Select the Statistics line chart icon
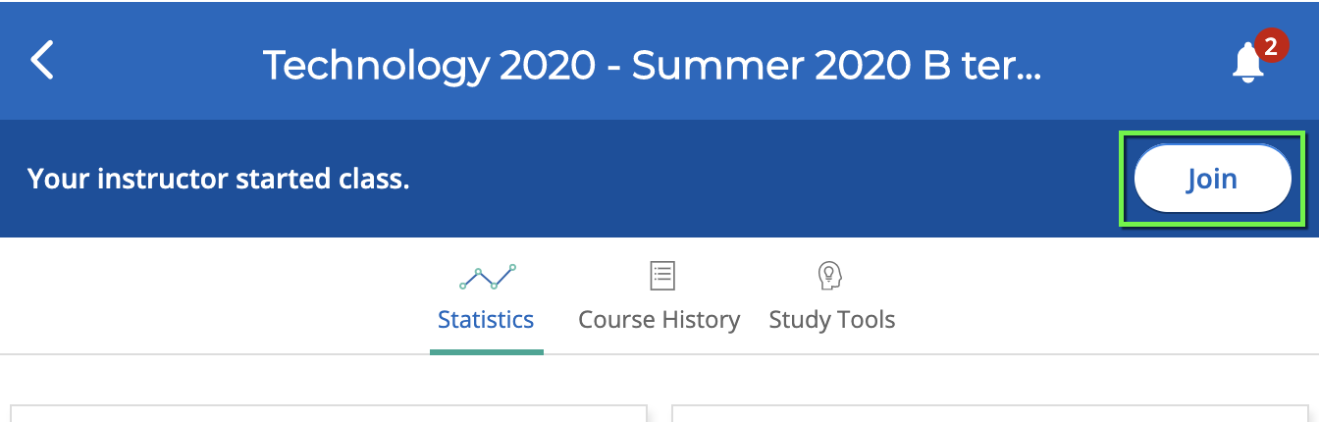 [x=487, y=277]
